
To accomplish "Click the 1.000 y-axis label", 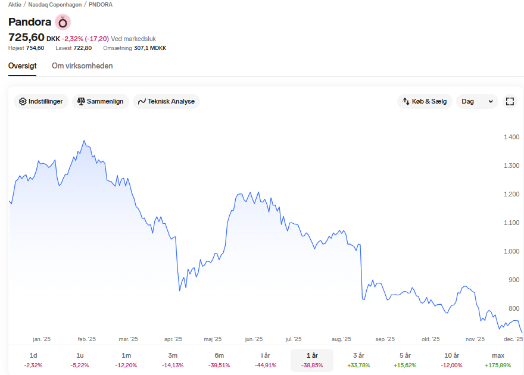I will point(511,251).
